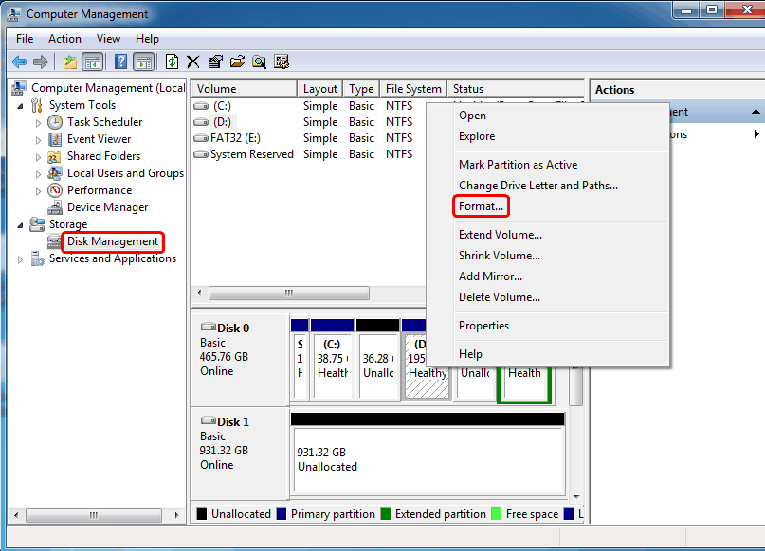The height and width of the screenshot is (551, 765).
Task: Open the View menu
Action: coord(108,39)
